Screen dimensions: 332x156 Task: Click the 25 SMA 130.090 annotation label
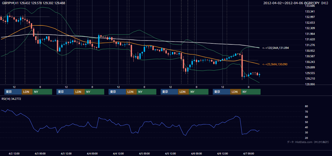click(x=275, y=64)
